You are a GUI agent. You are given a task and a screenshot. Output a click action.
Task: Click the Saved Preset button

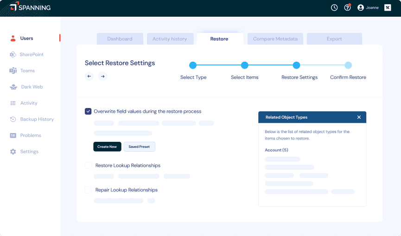click(x=139, y=147)
